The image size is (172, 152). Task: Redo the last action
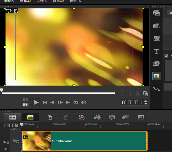(x=66, y=117)
